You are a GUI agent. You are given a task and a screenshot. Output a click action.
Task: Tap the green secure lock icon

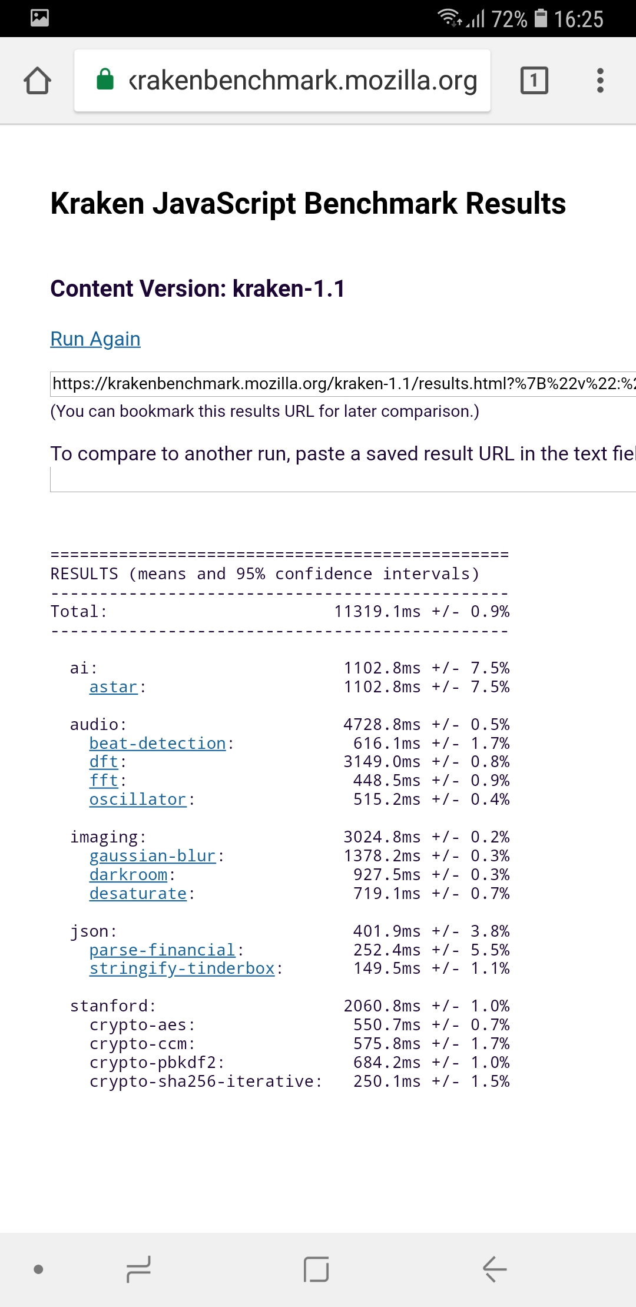click(x=105, y=79)
